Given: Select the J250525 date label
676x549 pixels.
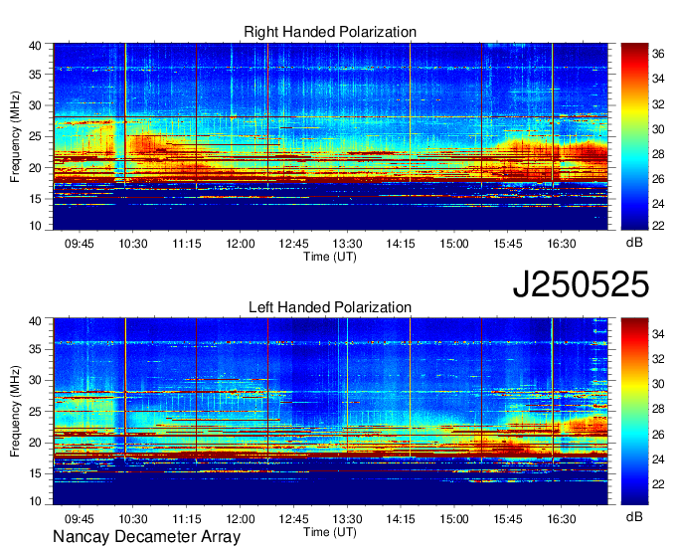Looking at the screenshot, I should 581,284.
